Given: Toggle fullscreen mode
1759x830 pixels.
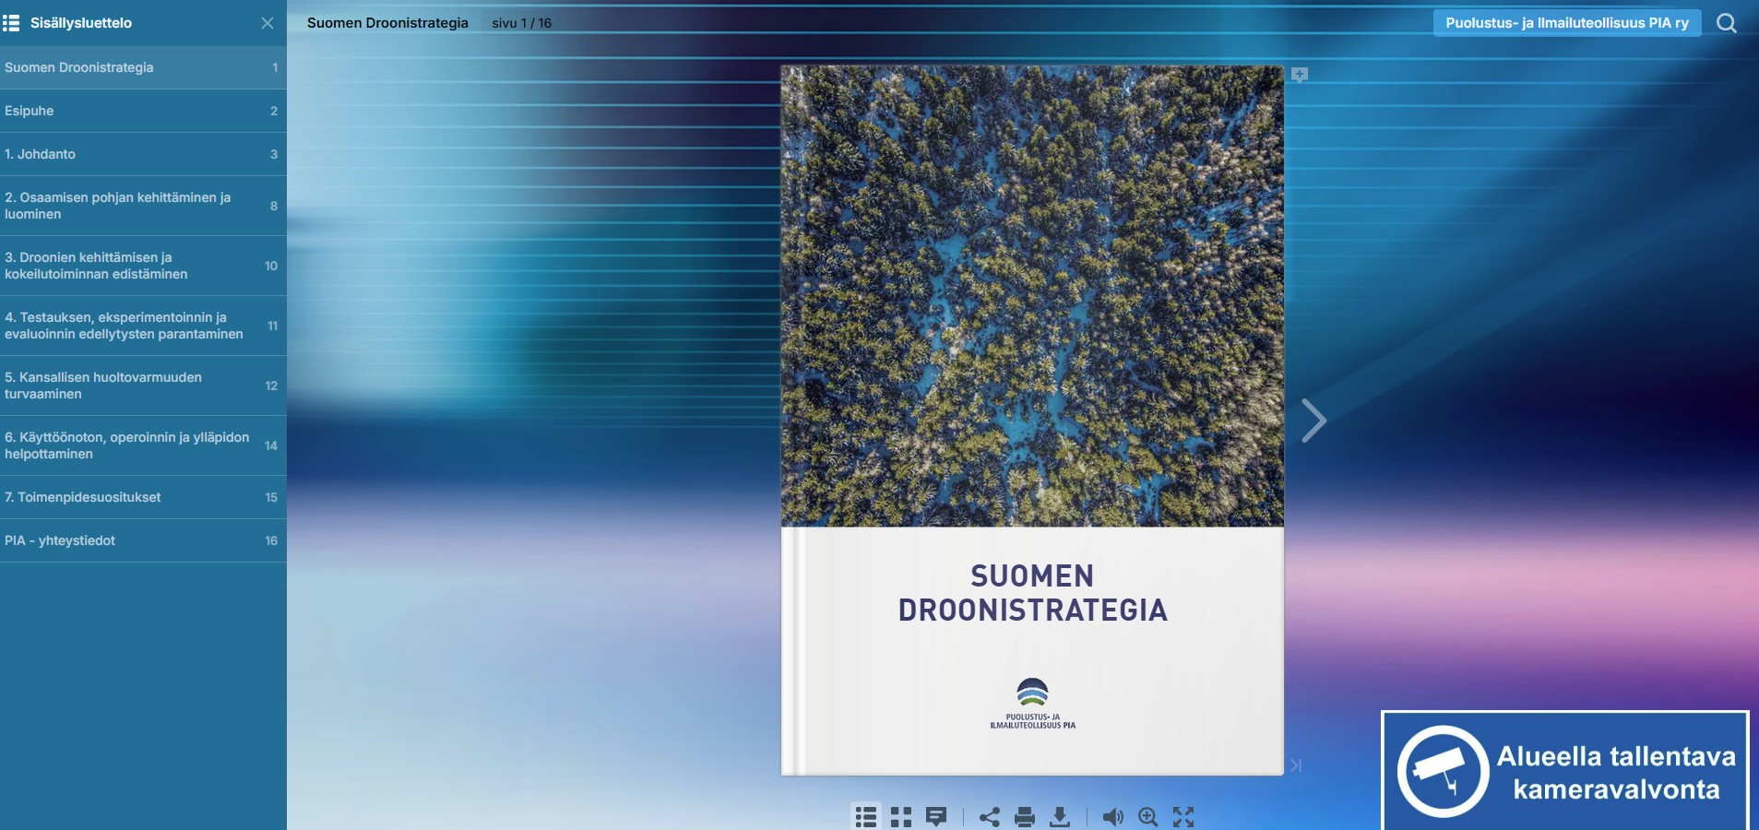Looking at the screenshot, I should 1183,816.
